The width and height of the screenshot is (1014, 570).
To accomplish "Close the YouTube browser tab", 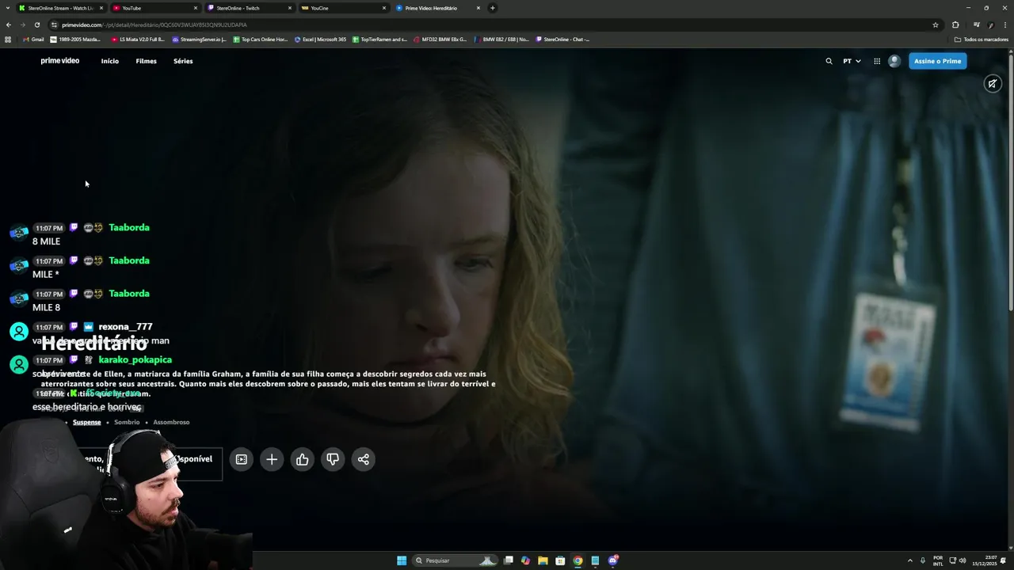I will (x=196, y=8).
